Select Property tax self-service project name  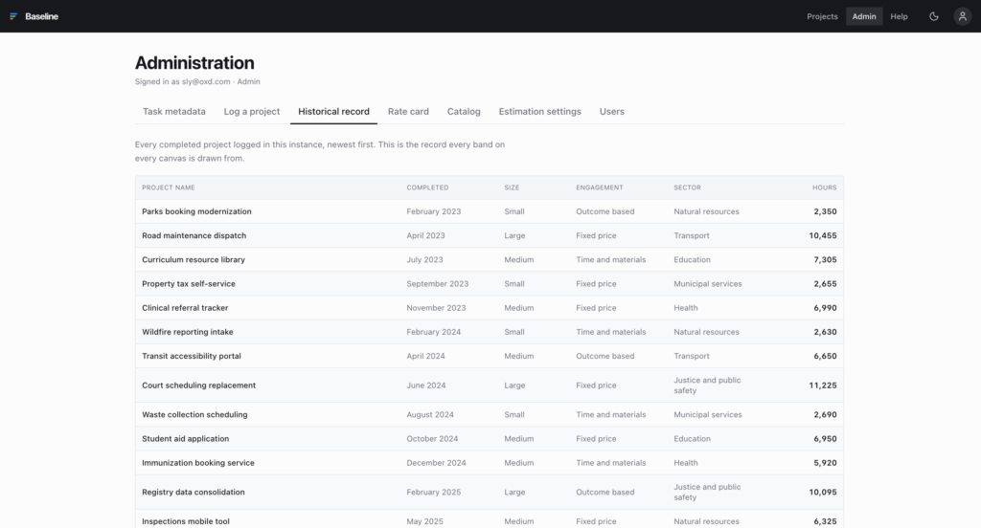tap(189, 284)
